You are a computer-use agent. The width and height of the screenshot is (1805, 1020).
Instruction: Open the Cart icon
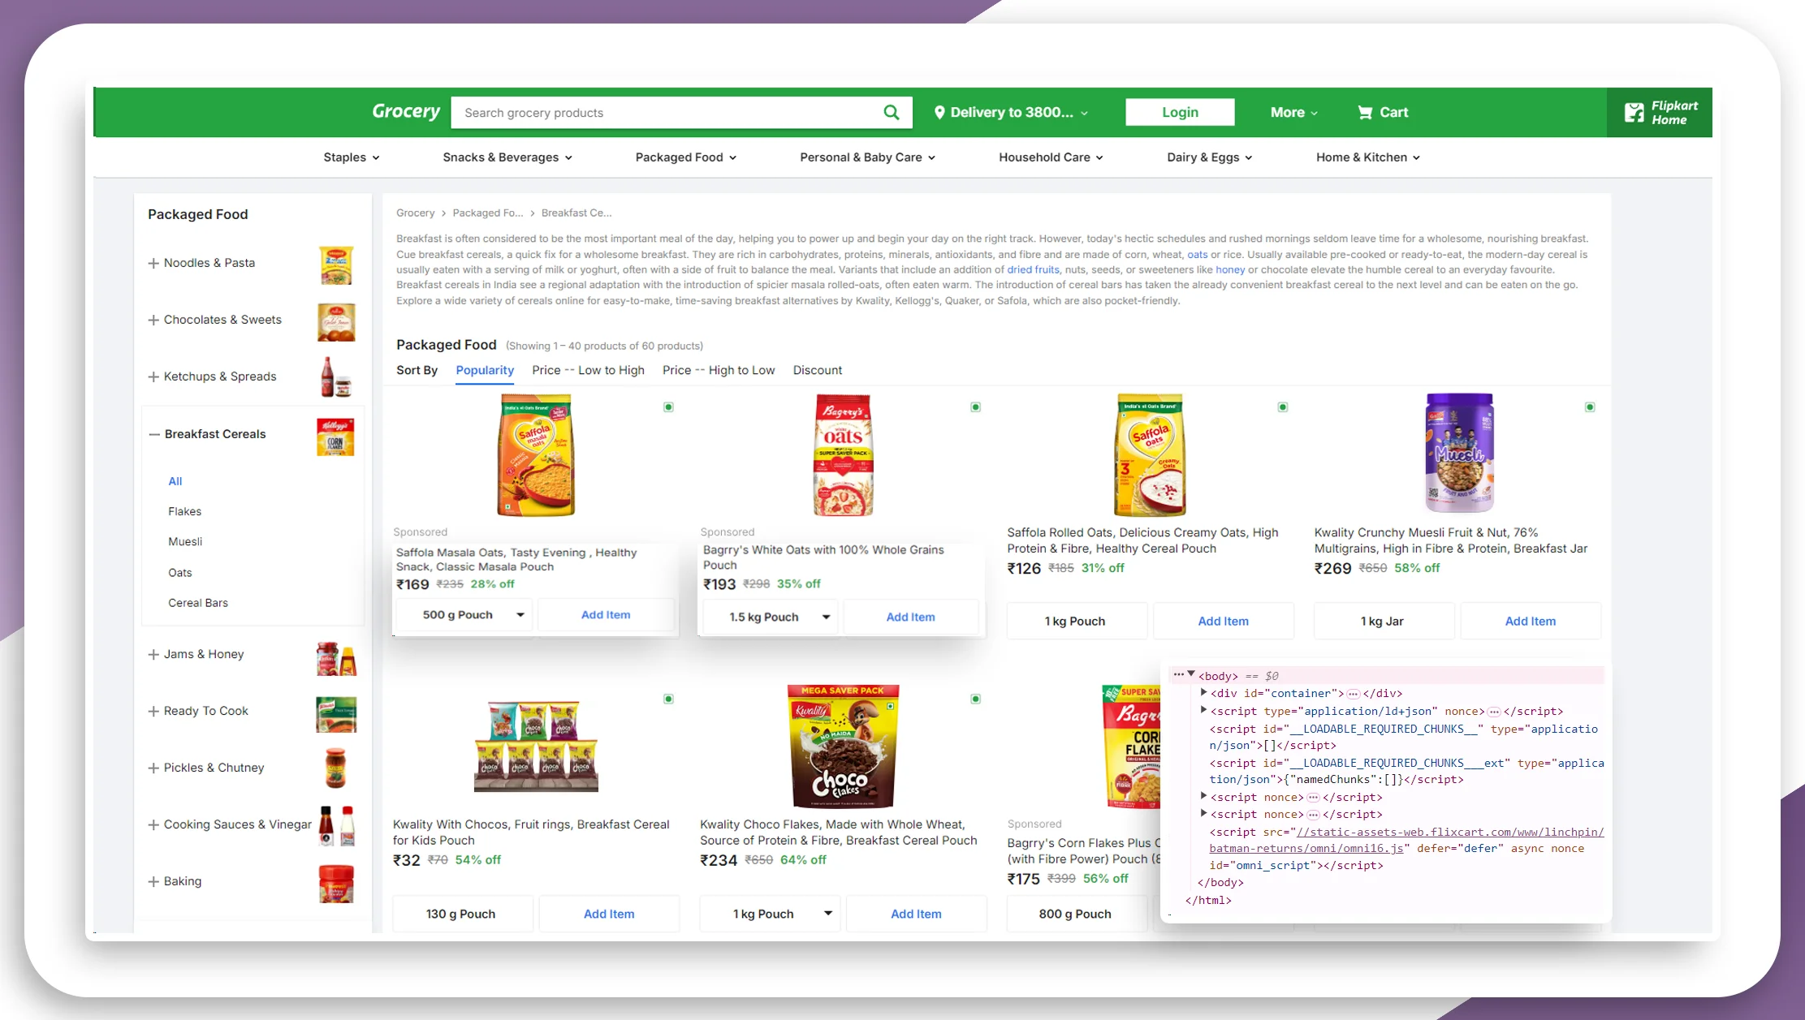point(1365,113)
